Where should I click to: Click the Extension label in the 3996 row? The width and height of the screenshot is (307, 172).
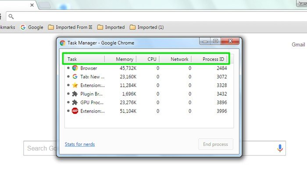(93, 111)
